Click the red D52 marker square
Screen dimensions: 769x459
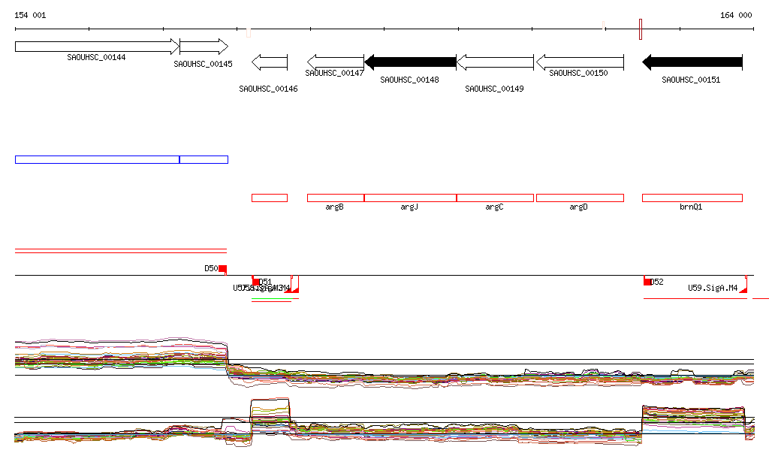click(647, 282)
